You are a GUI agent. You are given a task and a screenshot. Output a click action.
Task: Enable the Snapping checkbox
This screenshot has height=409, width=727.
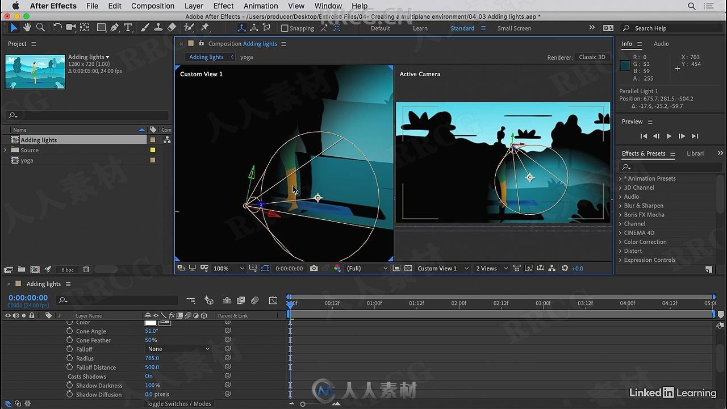click(285, 28)
